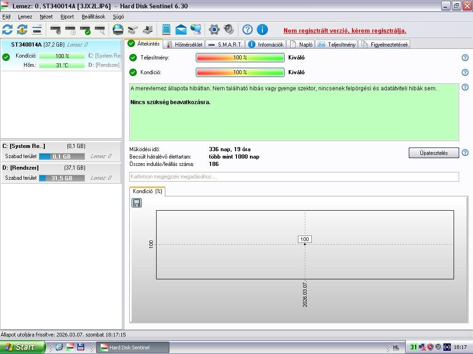
Task: Select the ST340014A disk entry
Action: pyautogui.click(x=61, y=55)
